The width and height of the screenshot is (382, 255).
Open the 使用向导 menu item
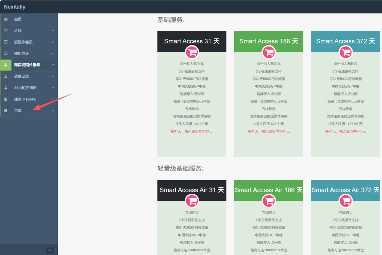(x=29, y=53)
